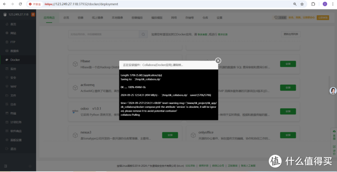Open the 计划任务 cron sidebar icon
Image resolution: width=337 pixels, height=172 pixels.
[x=7, y=122]
